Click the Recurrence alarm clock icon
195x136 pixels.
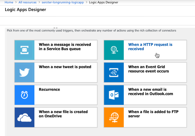click(x=24, y=95)
